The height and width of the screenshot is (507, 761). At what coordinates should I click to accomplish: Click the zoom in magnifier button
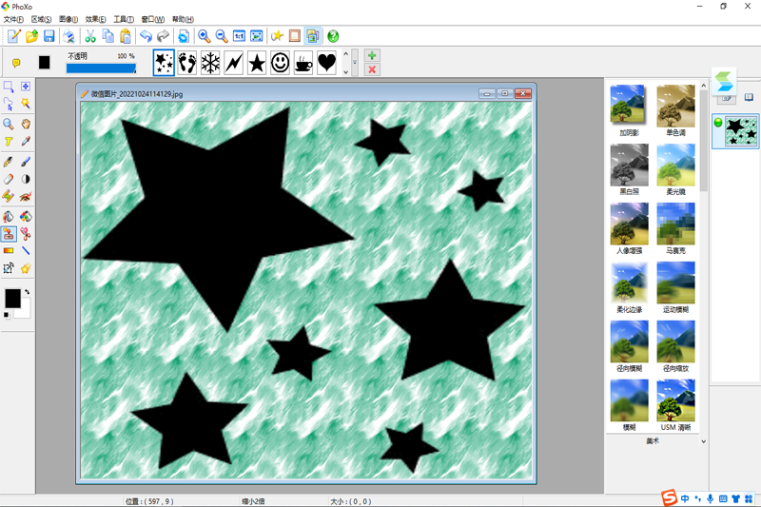pyautogui.click(x=204, y=36)
